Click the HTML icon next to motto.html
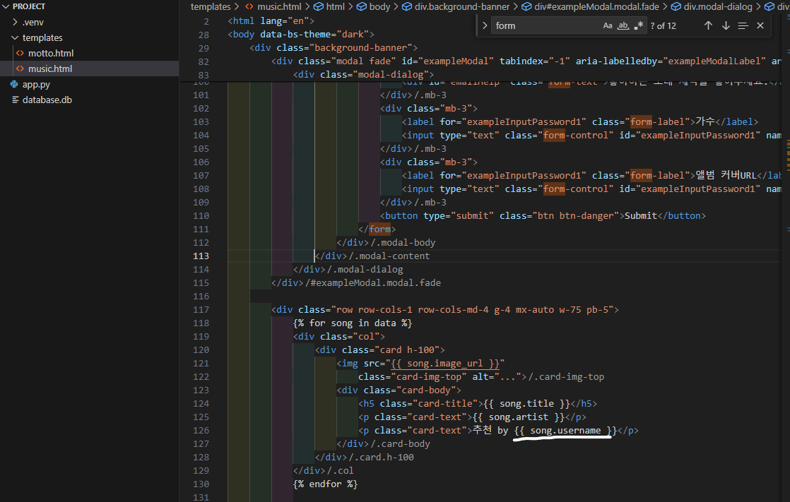The width and height of the screenshot is (790, 502). pos(20,53)
